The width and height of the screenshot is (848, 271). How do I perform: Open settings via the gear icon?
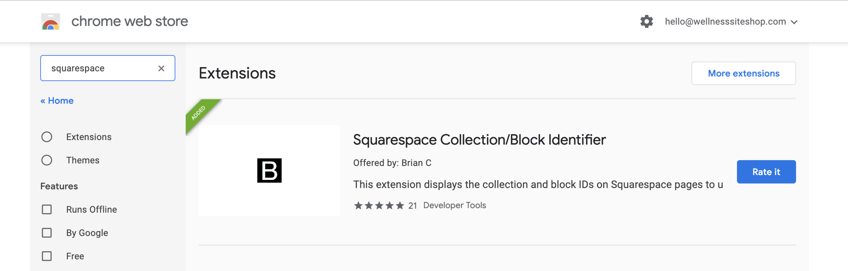[647, 21]
